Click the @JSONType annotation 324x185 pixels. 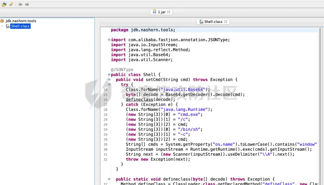[122, 70]
